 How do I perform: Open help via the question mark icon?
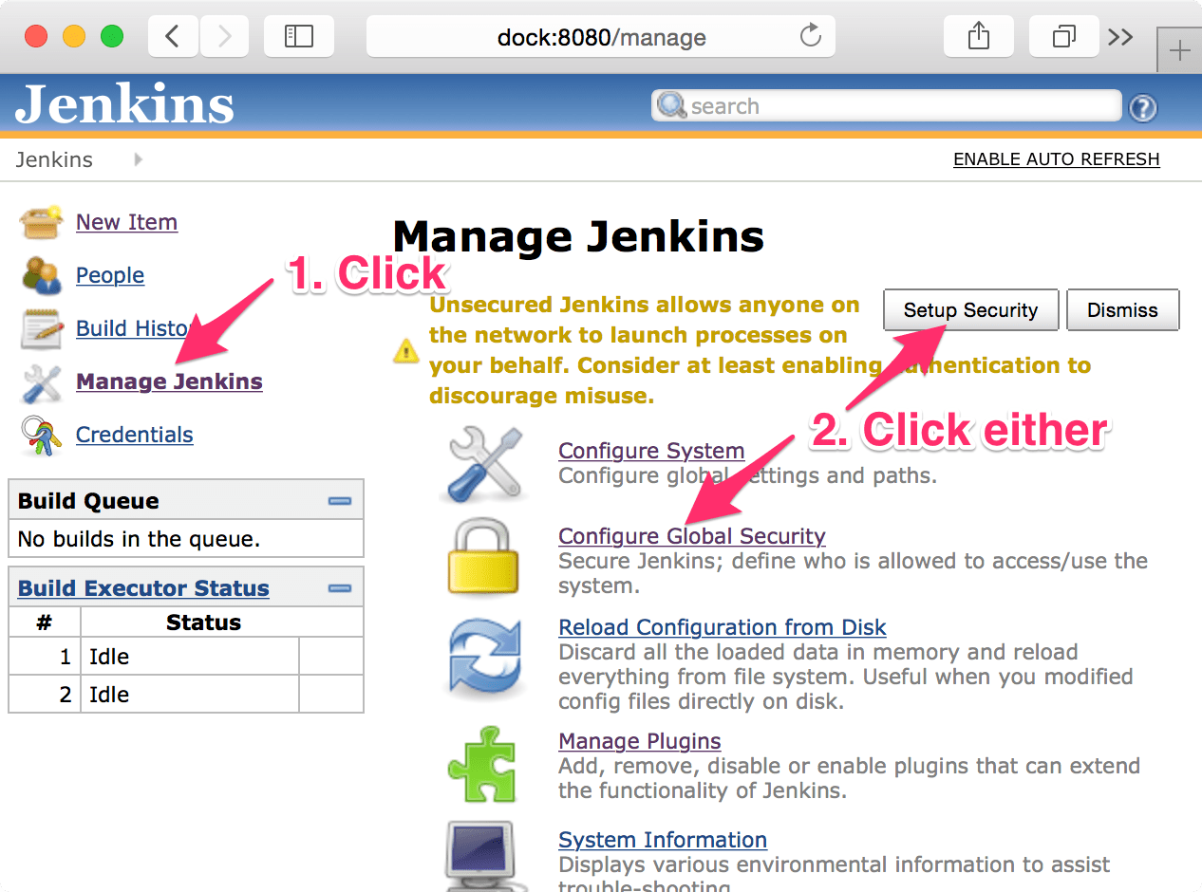pos(1143,108)
